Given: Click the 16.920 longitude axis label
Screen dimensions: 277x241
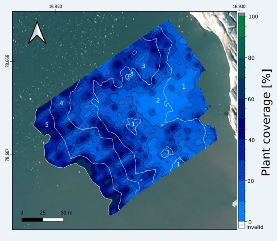Looking at the screenshot, I should pyautogui.click(x=55, y=6).
